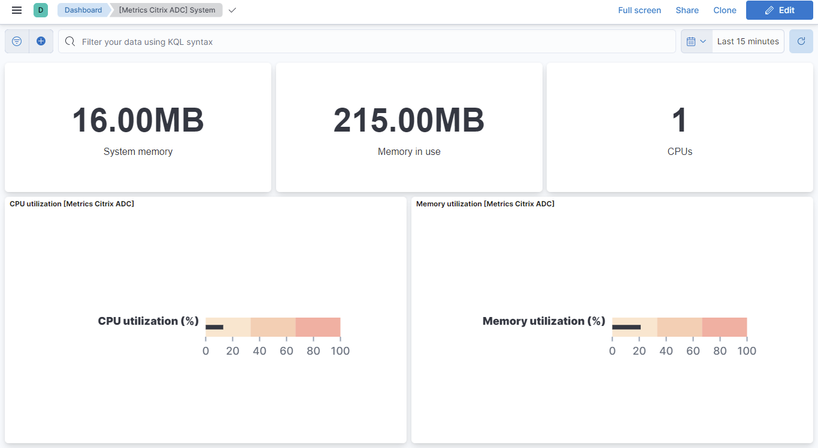Open the calendar date picker icon
The width and height of the screenshot is (818, 448).
coord(692,41)
